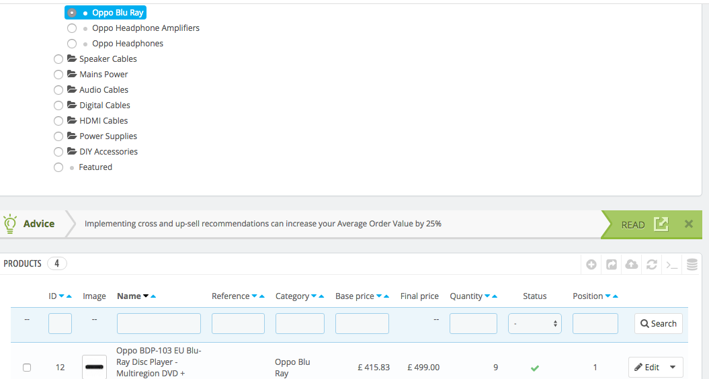
Task: Sort Reference column descending
Action: [x=254, y=296]
